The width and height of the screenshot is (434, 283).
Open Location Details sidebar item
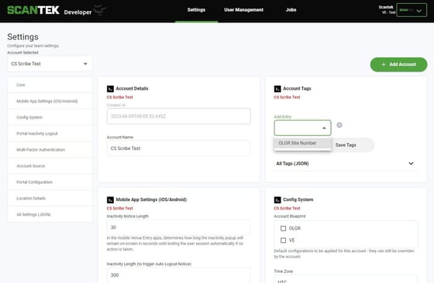pyautogui.click(x=50, y=198)
